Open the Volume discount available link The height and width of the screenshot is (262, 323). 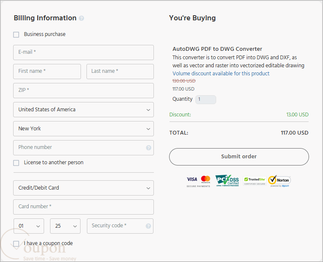(x=221, y=73)
